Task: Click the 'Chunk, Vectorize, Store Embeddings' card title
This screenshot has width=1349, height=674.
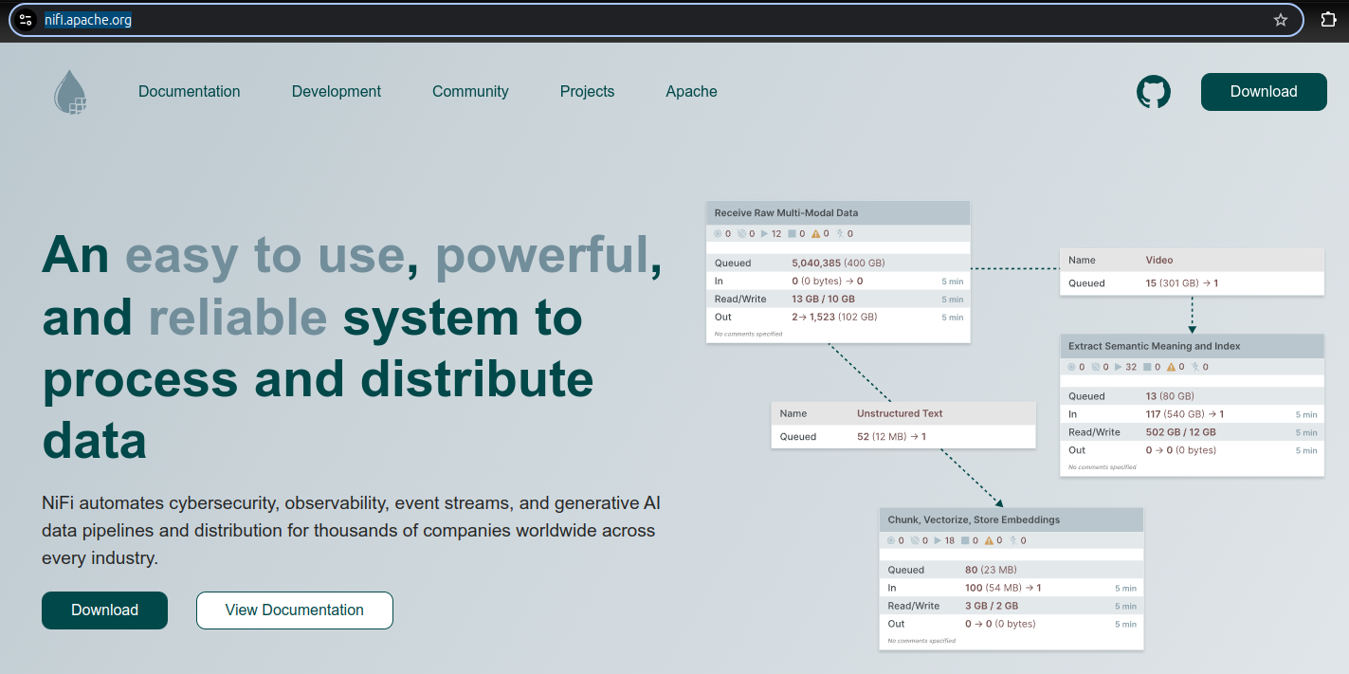Action: tap(975, 520)
